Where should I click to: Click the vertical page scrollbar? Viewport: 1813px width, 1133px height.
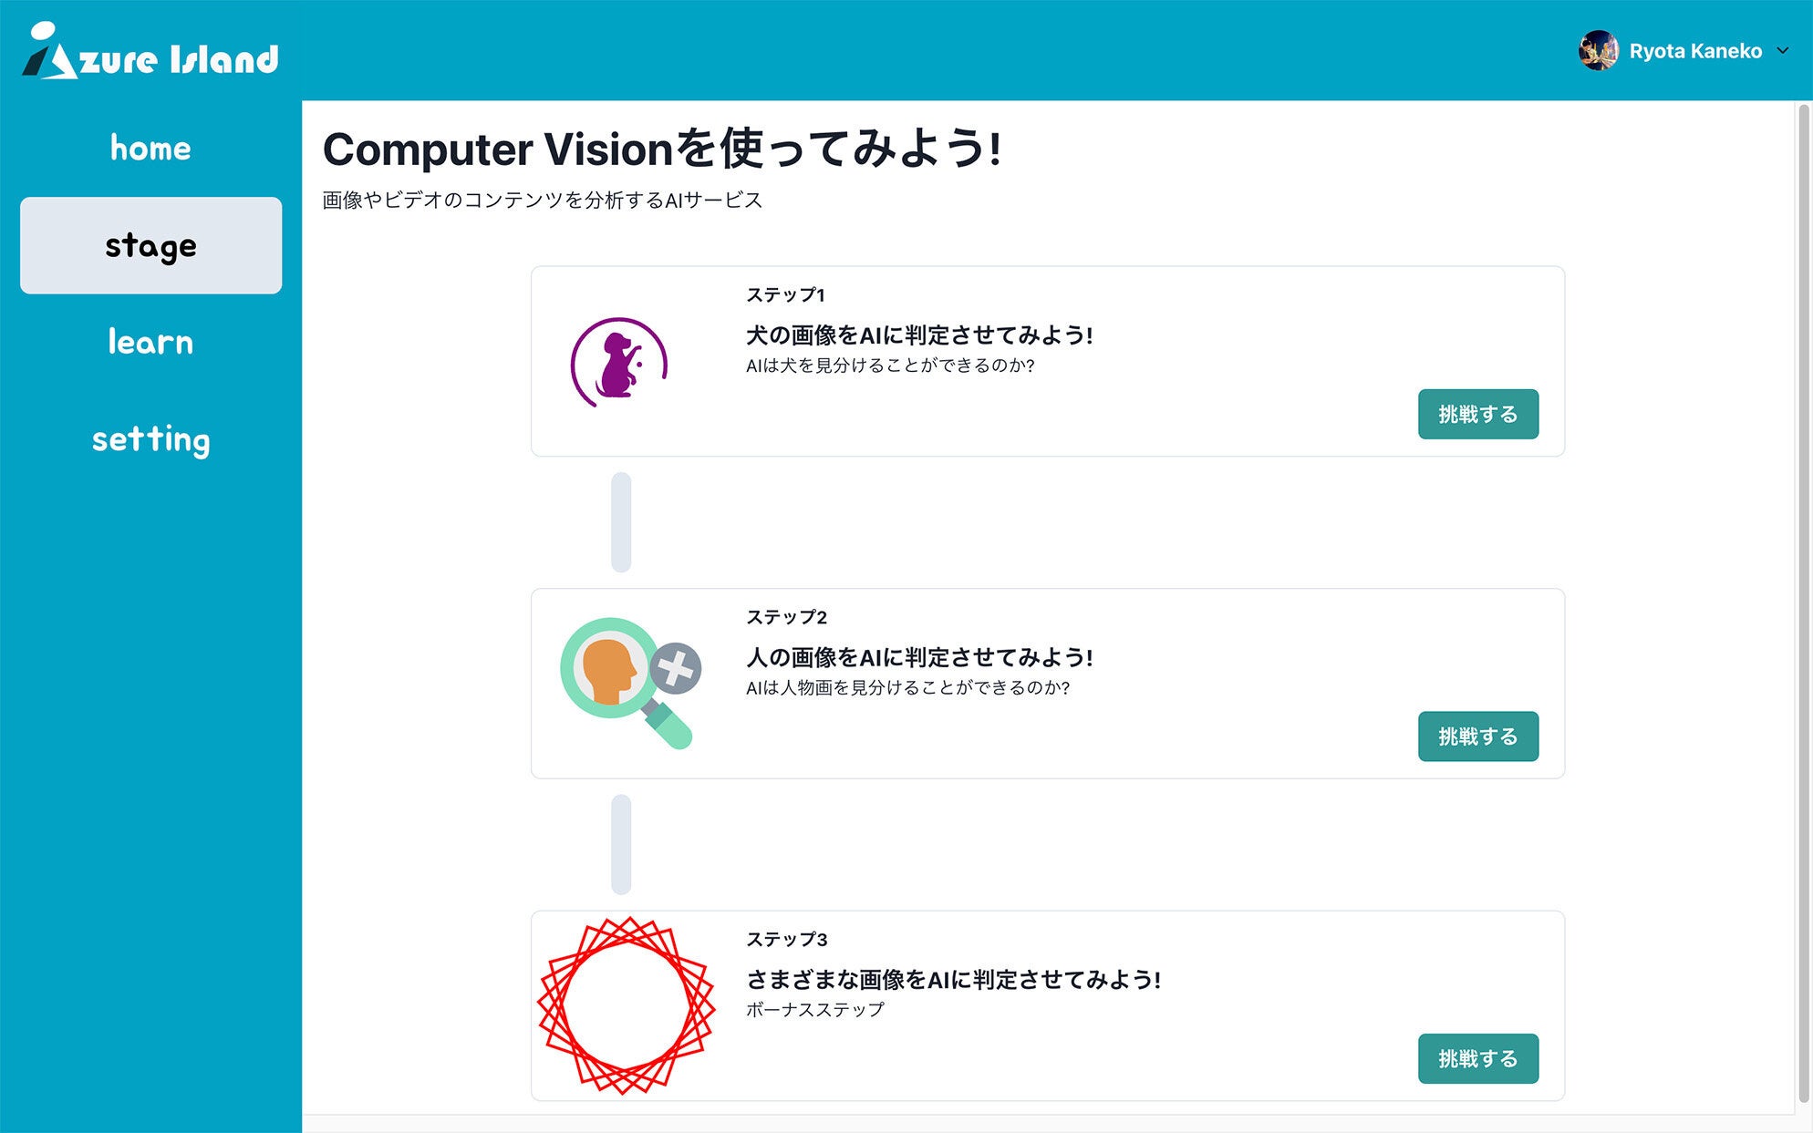pos(1803,602)
